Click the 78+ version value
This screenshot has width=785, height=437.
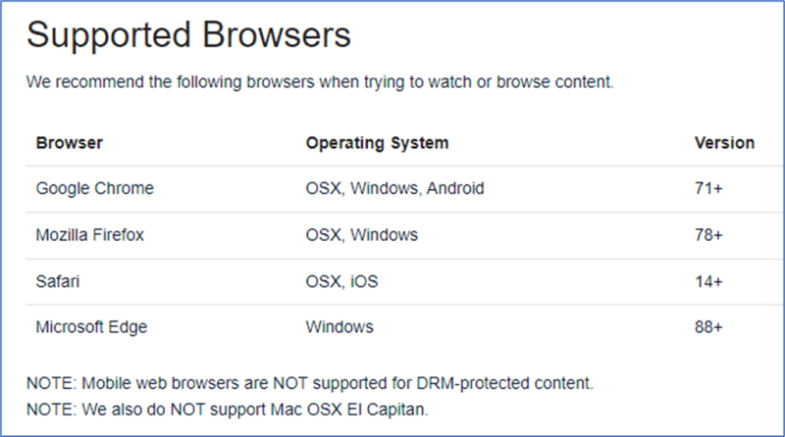point(708,234)
